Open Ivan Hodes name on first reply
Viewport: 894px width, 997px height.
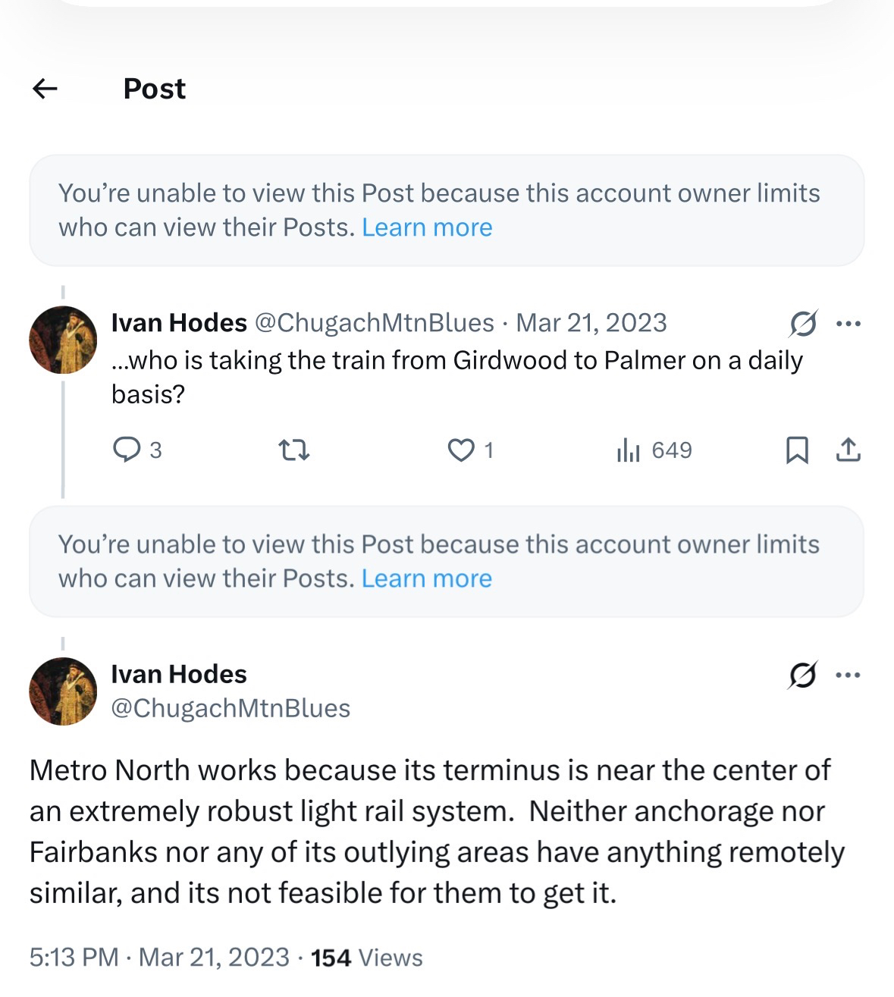179,323
